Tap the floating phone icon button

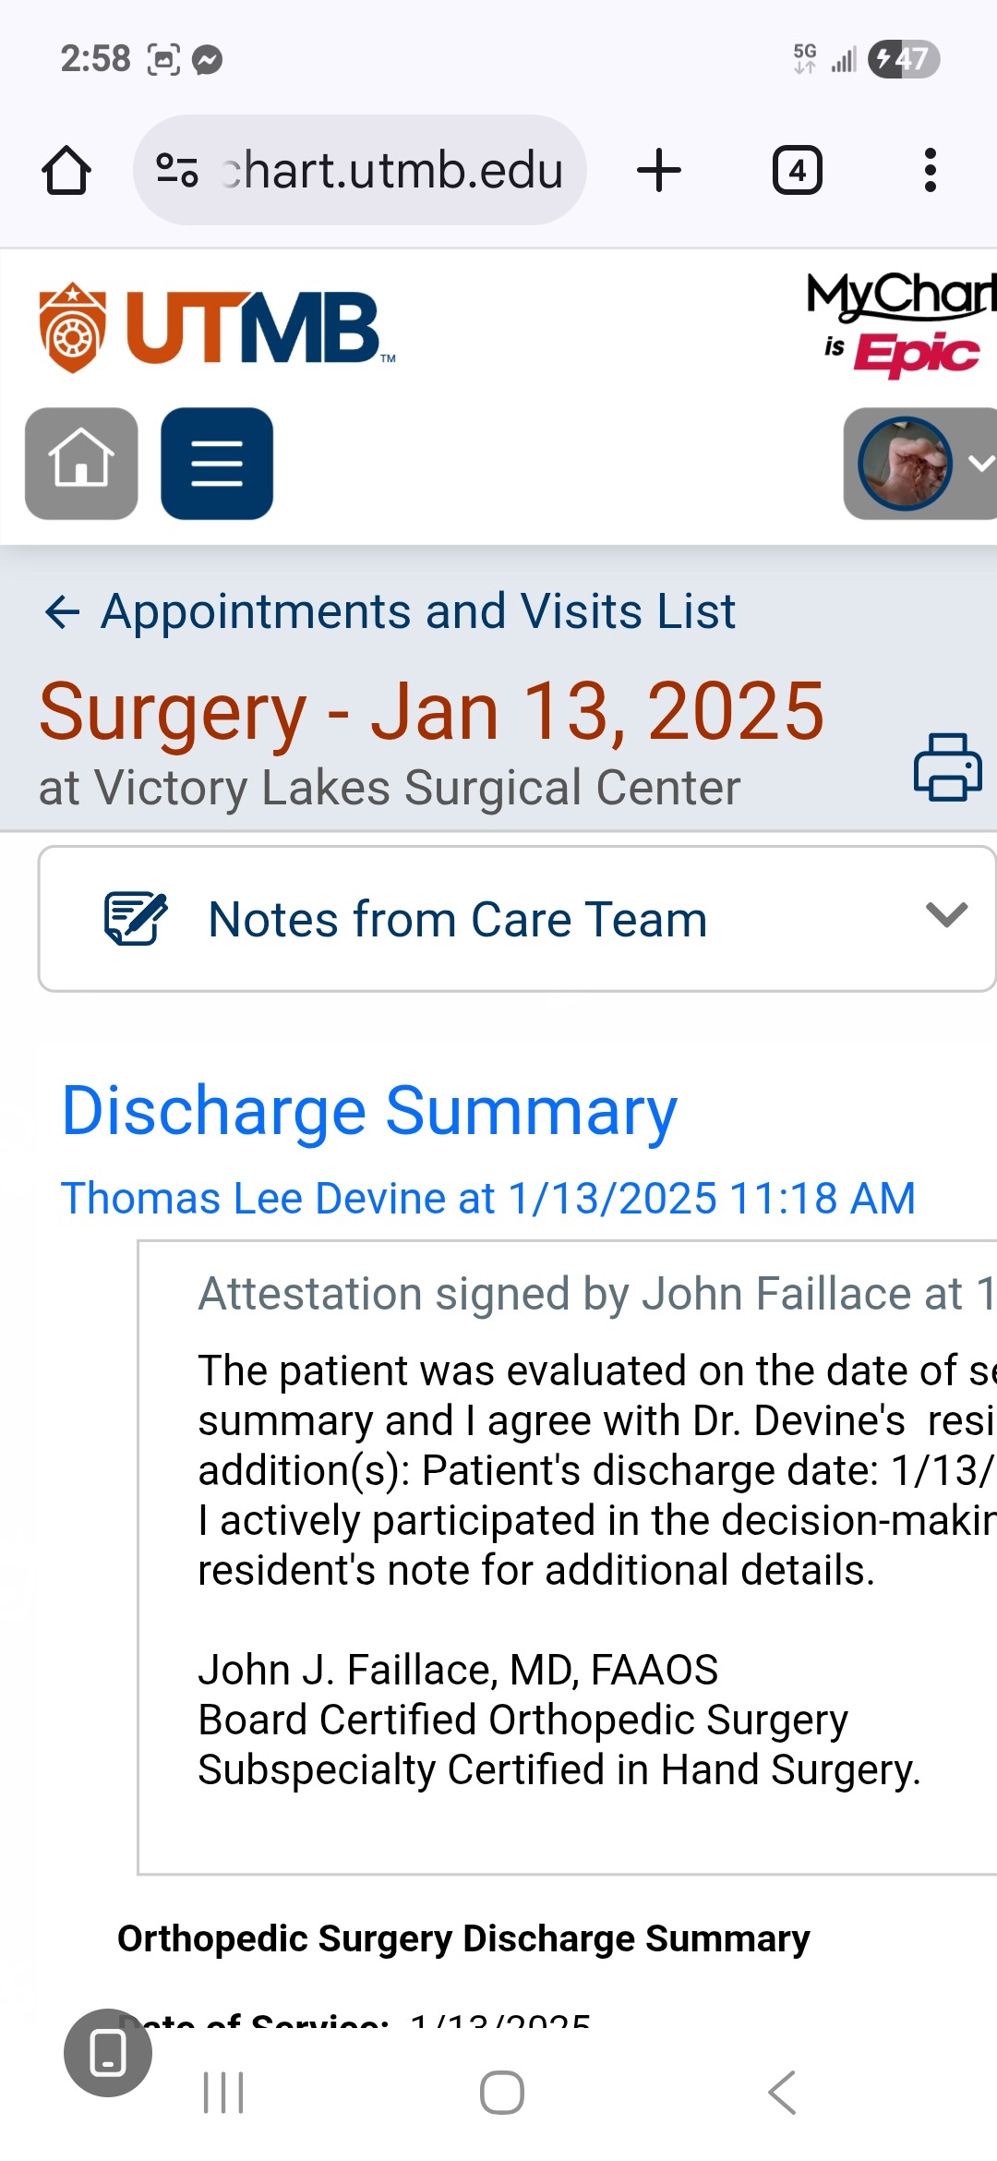pyautogui.click(x=108, y=2052)
